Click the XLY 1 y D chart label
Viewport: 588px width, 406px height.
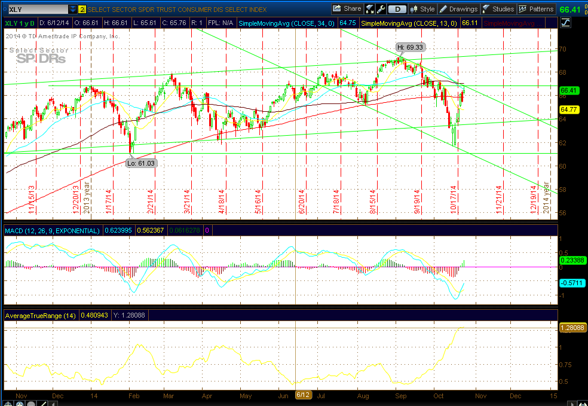pos(20,23)
